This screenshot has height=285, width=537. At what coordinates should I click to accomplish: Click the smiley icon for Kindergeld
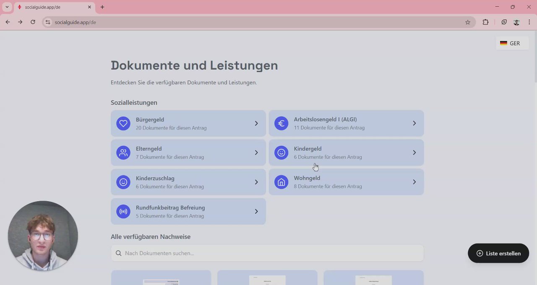[282, 153]
